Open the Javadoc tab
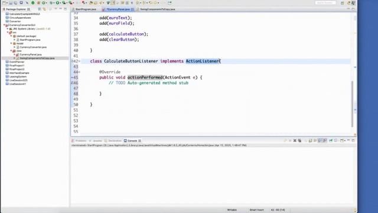The height and width of the screenshot is (213, 378). (x=96, y=141)
